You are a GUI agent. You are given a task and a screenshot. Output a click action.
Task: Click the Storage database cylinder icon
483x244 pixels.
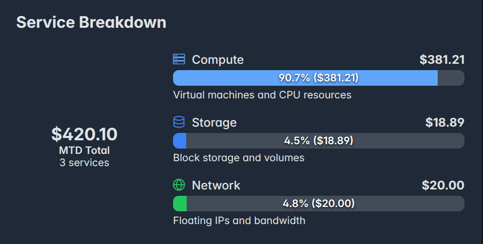click(179, 122)
